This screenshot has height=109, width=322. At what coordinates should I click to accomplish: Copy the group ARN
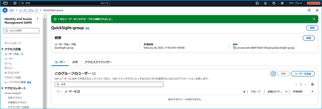click(x=235, y=48)
